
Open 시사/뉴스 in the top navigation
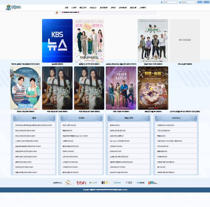[x=93, y=8]
